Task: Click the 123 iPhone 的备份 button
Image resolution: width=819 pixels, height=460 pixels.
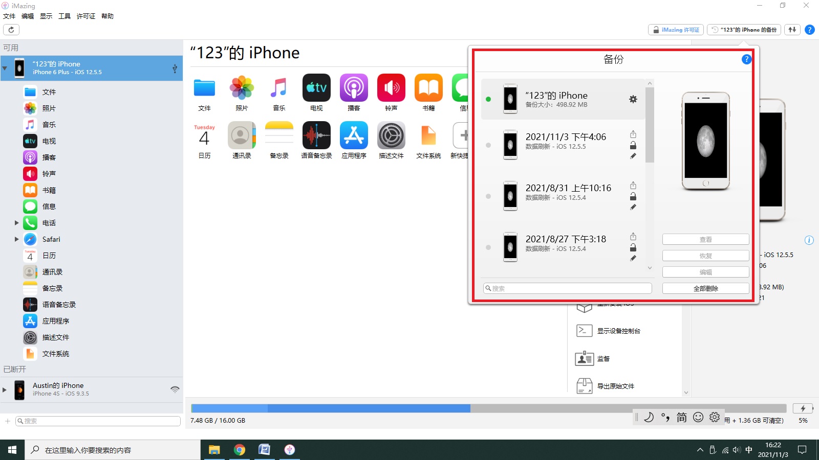Action: coord(744,30)
